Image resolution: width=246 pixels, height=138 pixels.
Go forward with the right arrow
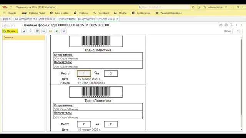click(x=12, y=25)
